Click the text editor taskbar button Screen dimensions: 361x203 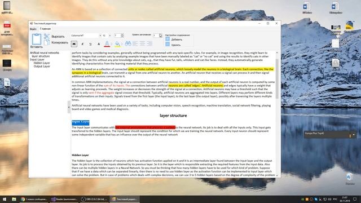[125, 199]
